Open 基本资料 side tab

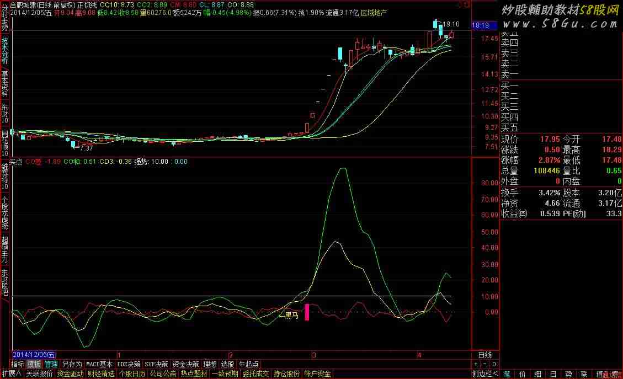point(4,84)
